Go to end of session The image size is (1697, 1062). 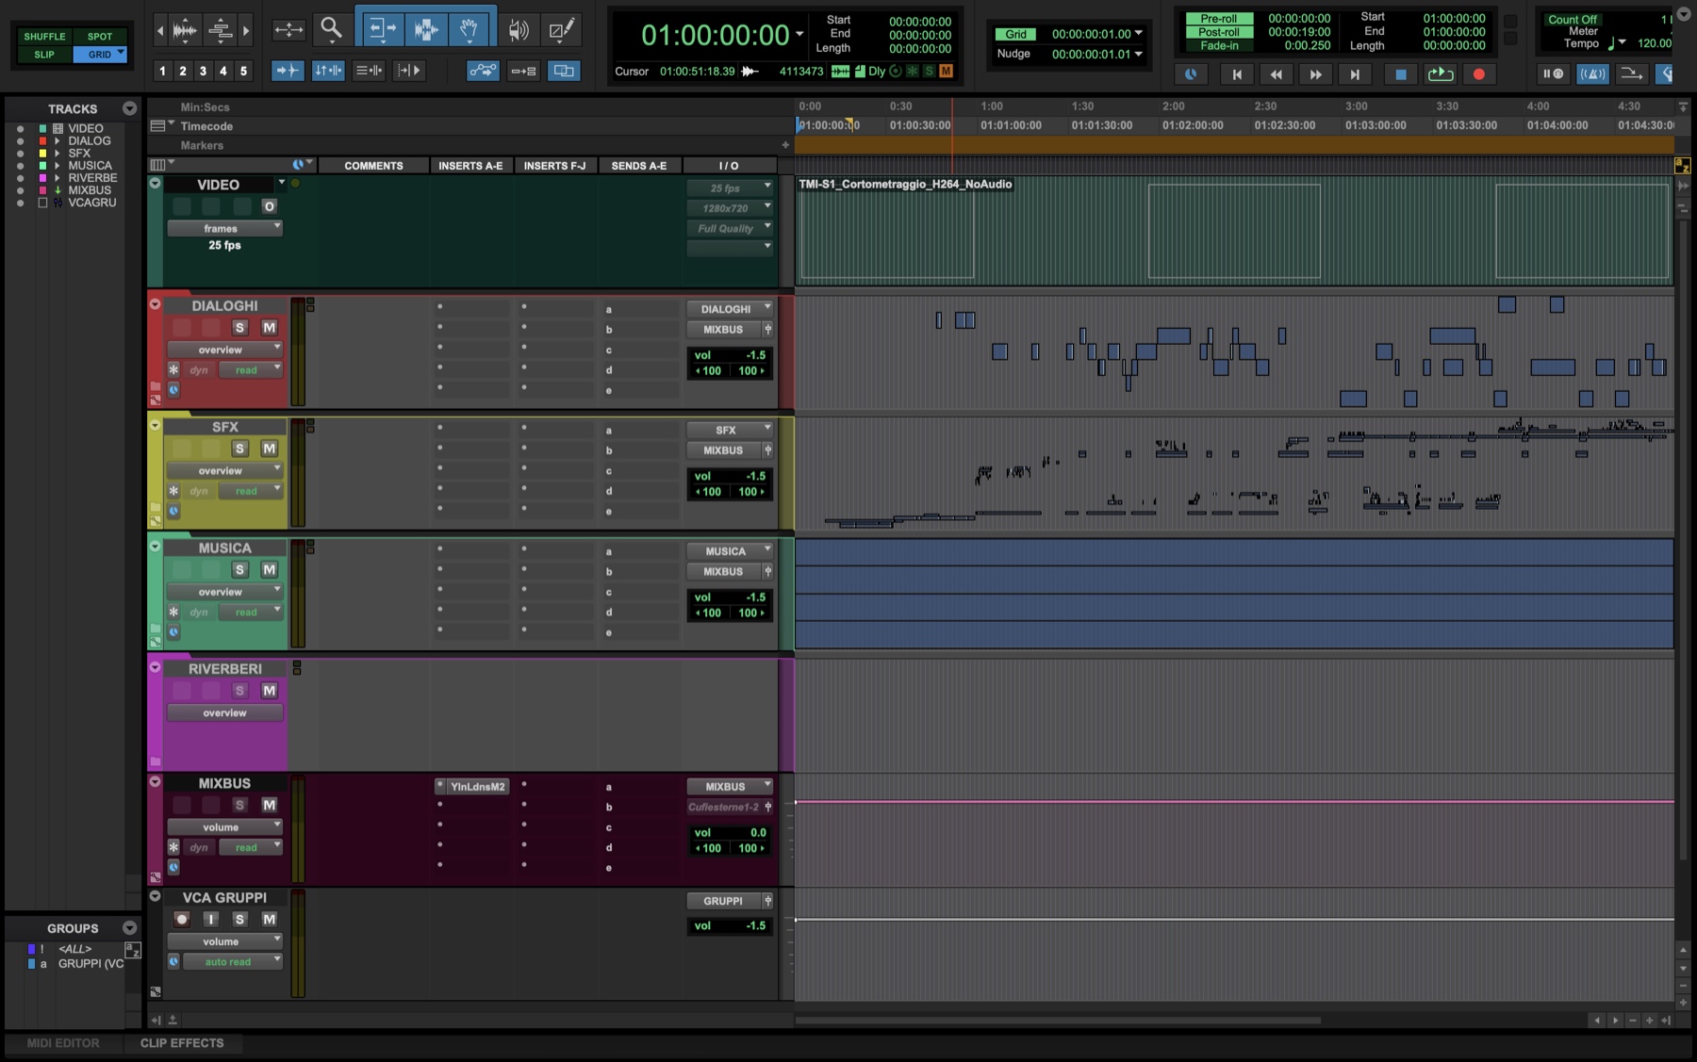(1355, 74)
